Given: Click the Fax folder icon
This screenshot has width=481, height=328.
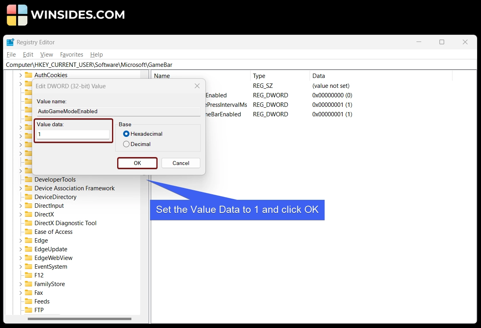Looking at the screenshot, I should 29,292.
